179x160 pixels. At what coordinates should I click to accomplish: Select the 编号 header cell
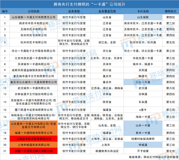pyautogui.click(x=5, y=11)
